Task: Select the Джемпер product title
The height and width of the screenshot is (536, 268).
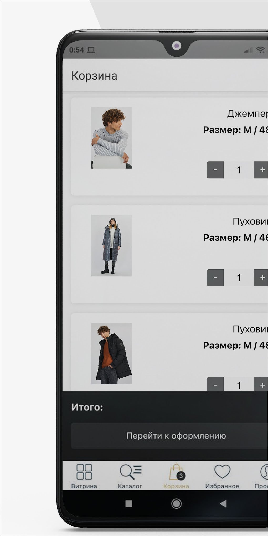Action: pyautogui.click(x=247, y=114)
